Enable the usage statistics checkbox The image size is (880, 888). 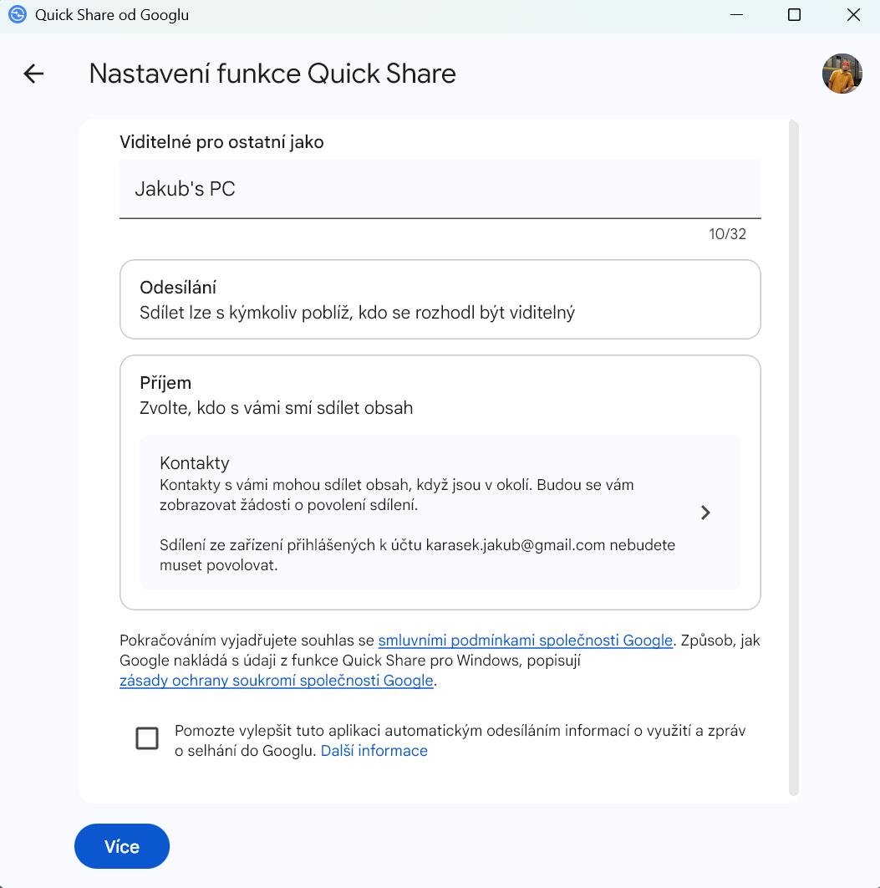tap(147, 738)
